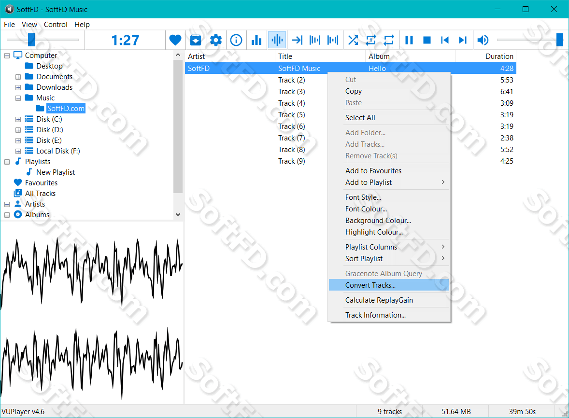This screenshot has width=569, height=418.
Task: Mute using the speaker volume icon
Action: 483,40
